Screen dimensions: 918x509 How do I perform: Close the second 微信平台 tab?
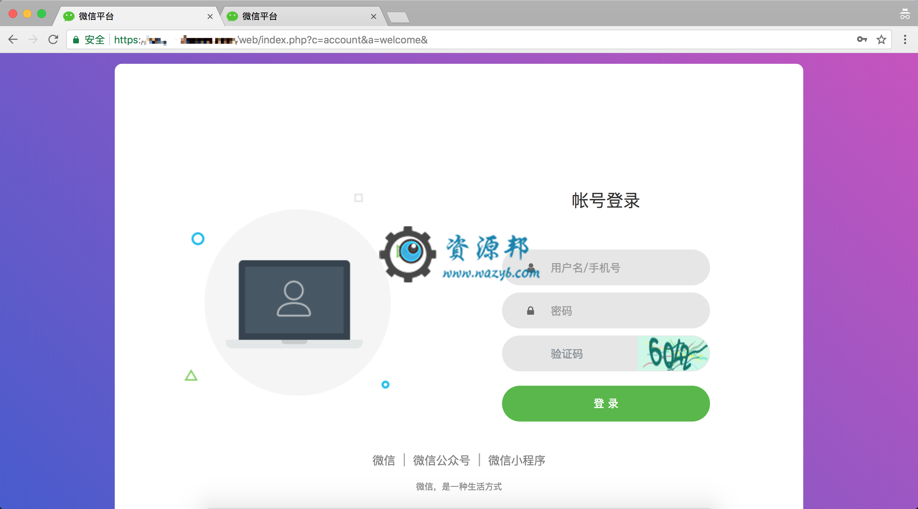tap(374, 16)
